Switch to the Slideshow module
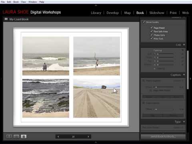 (157, 13)
